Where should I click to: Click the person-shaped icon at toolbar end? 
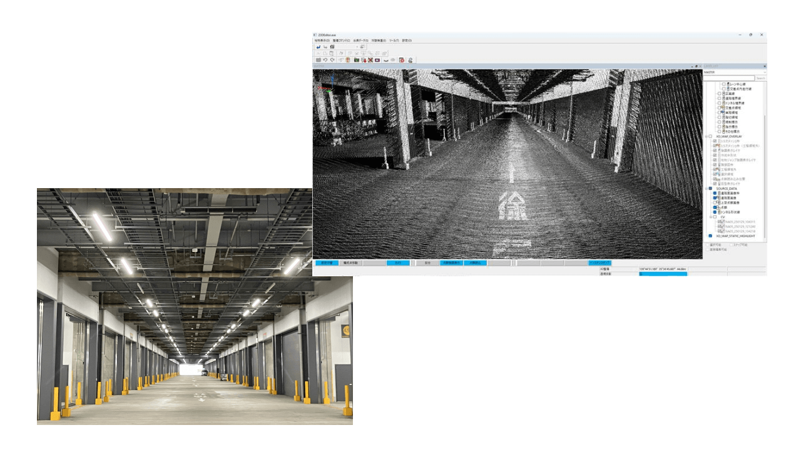(x=410, y=60)
